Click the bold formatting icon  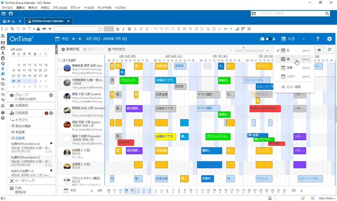pos(118,29)
